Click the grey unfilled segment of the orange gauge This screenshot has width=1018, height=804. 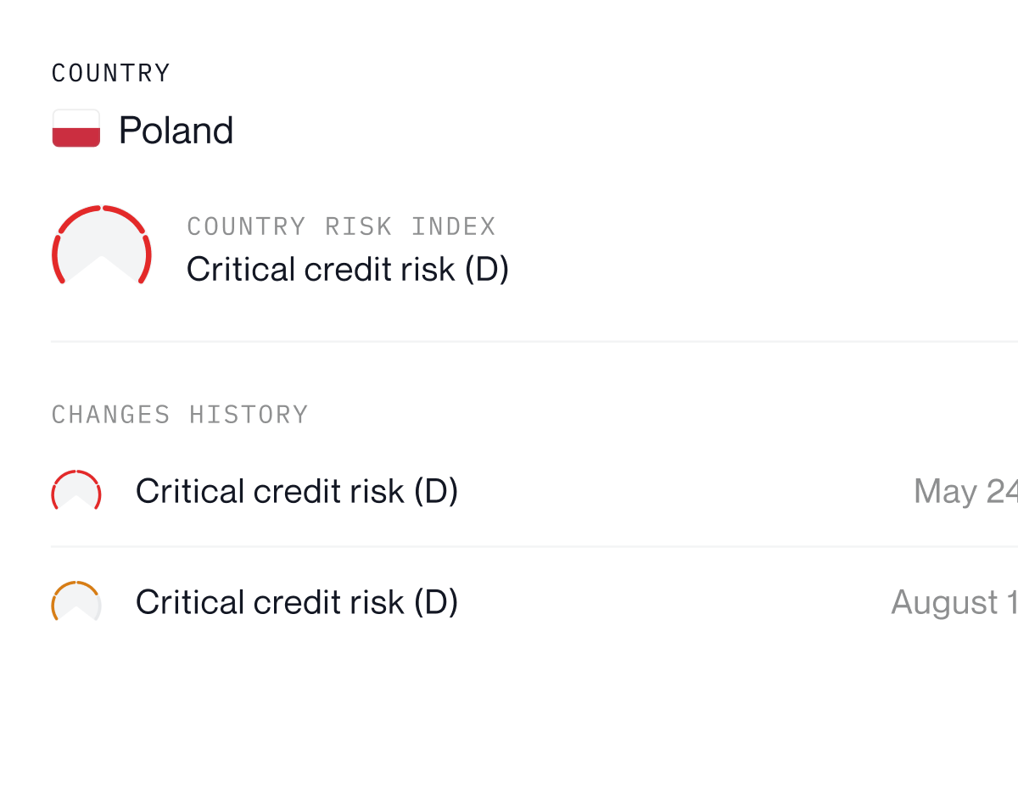pyautogui.click(x=98, y=608)
